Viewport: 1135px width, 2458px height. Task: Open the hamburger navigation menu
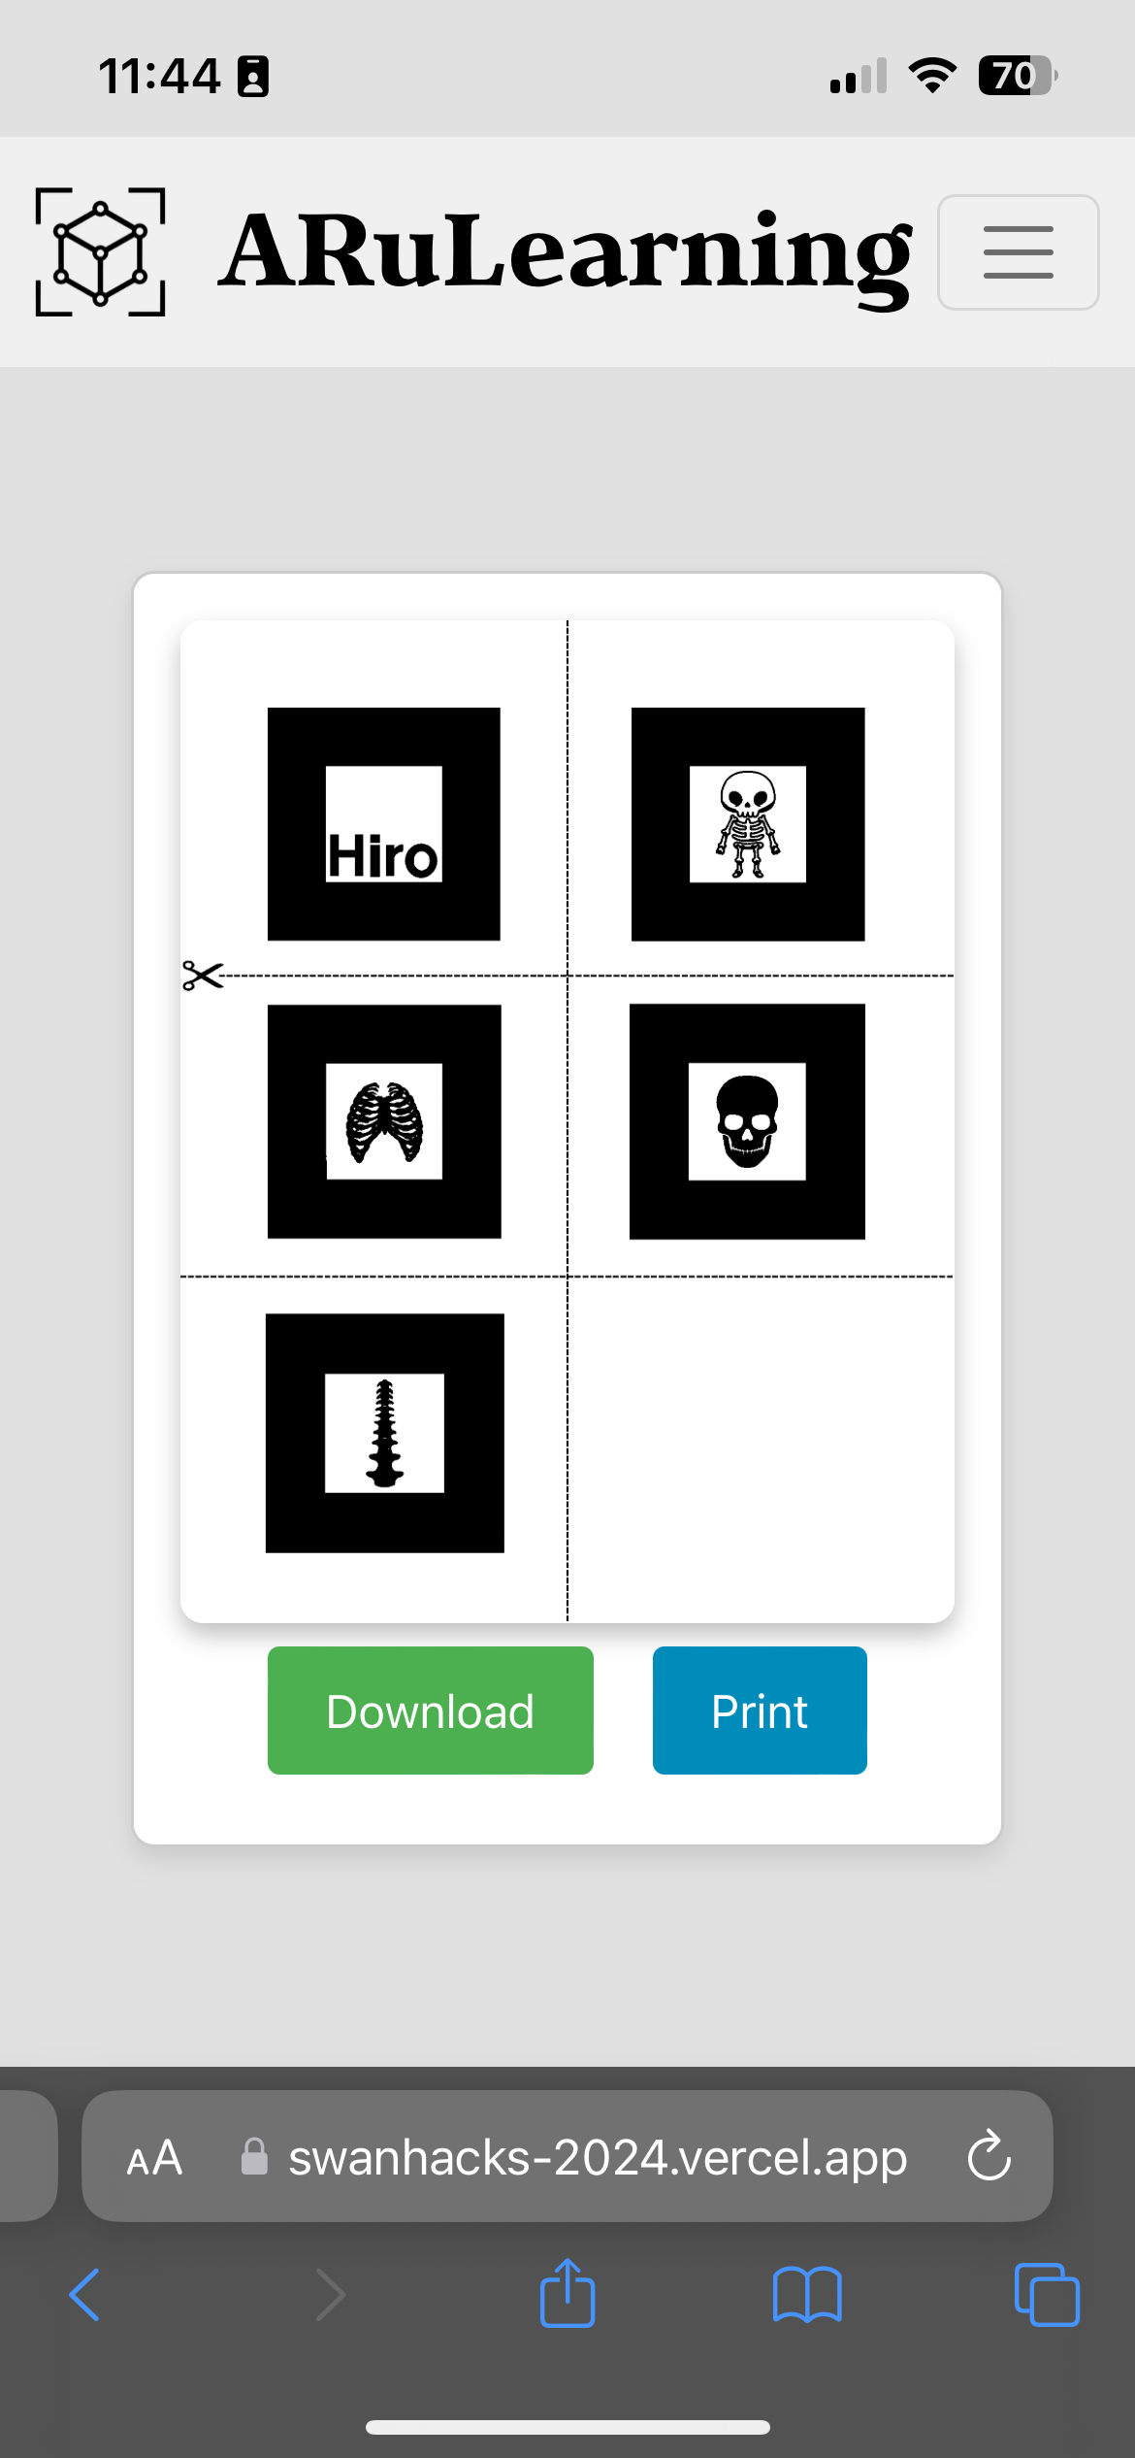(x=1018, y=252)
